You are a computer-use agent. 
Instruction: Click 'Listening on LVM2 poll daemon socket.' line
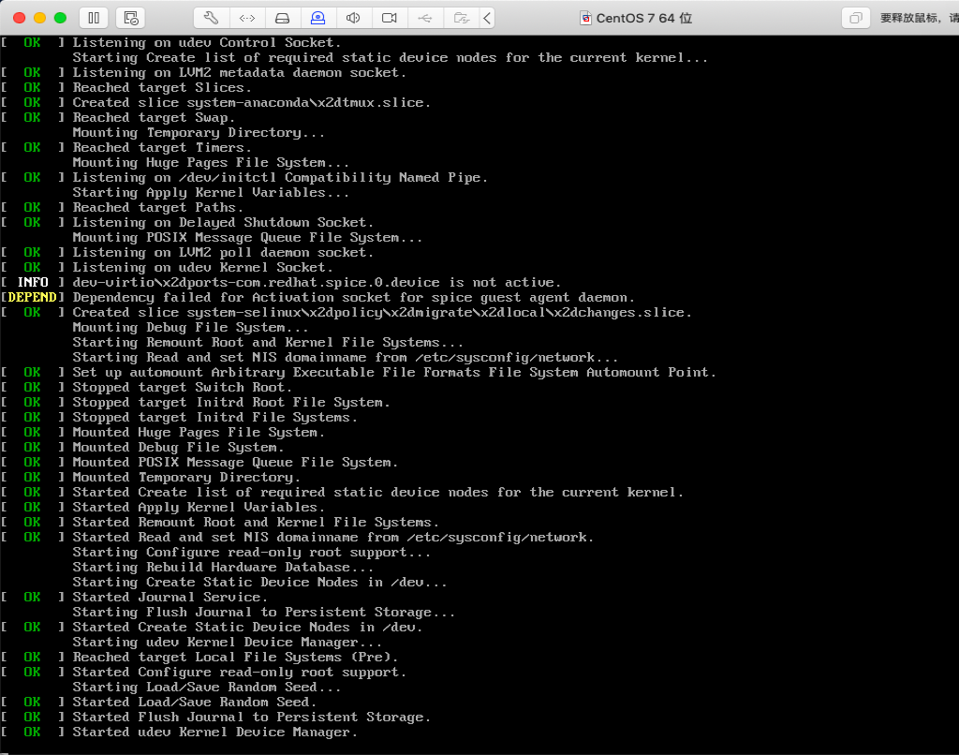coord(223,252)
